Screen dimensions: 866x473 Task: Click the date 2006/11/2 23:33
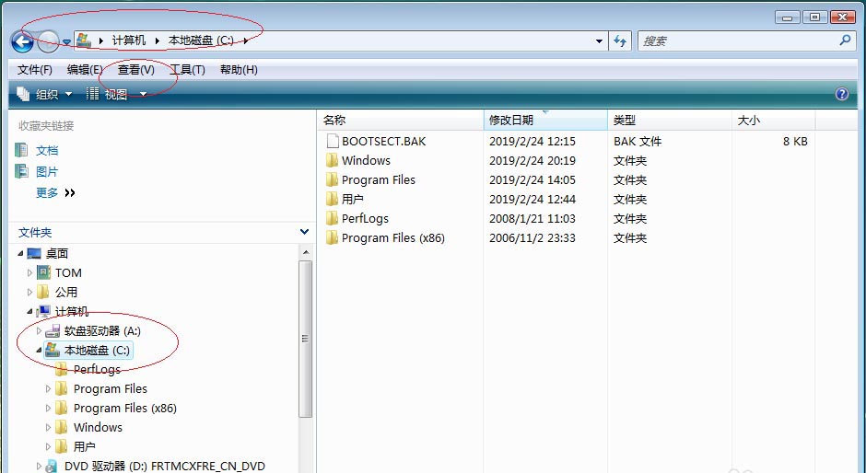point(532,237)
